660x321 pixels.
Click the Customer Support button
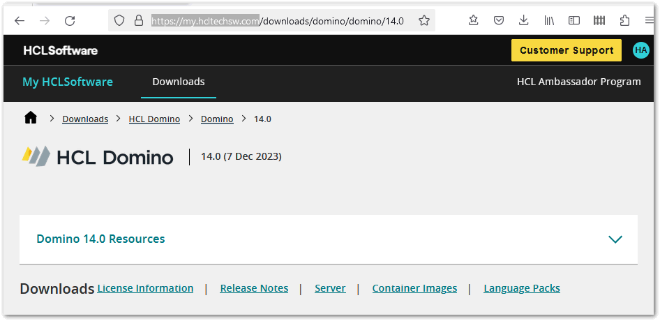(x=567, y=50)
